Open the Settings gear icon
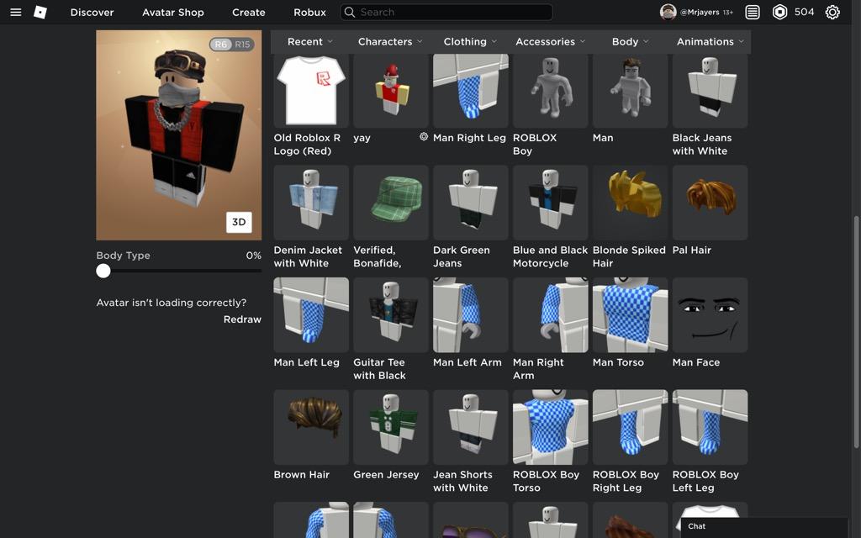Image resolution: width=861 pixels, height=538 pixels. (x=832, y=12)
